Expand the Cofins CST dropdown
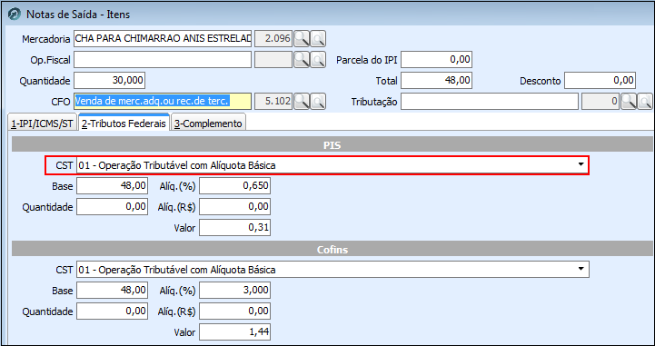The image size is (655, 346). [x=581, y=269]
